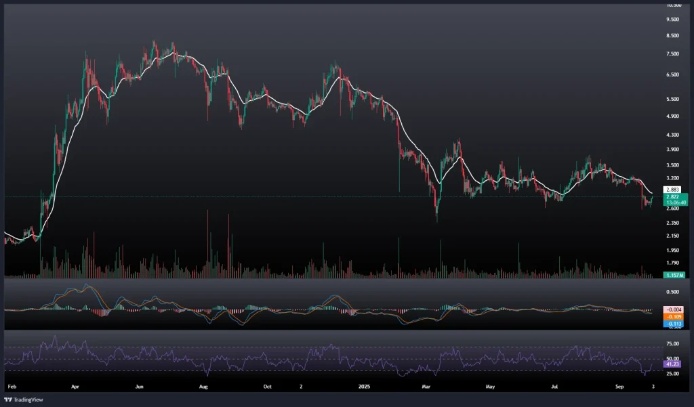This screenshot has width=694, height=407.
Task: Click the 1.950 level on price scale
Action: (673, 249)
